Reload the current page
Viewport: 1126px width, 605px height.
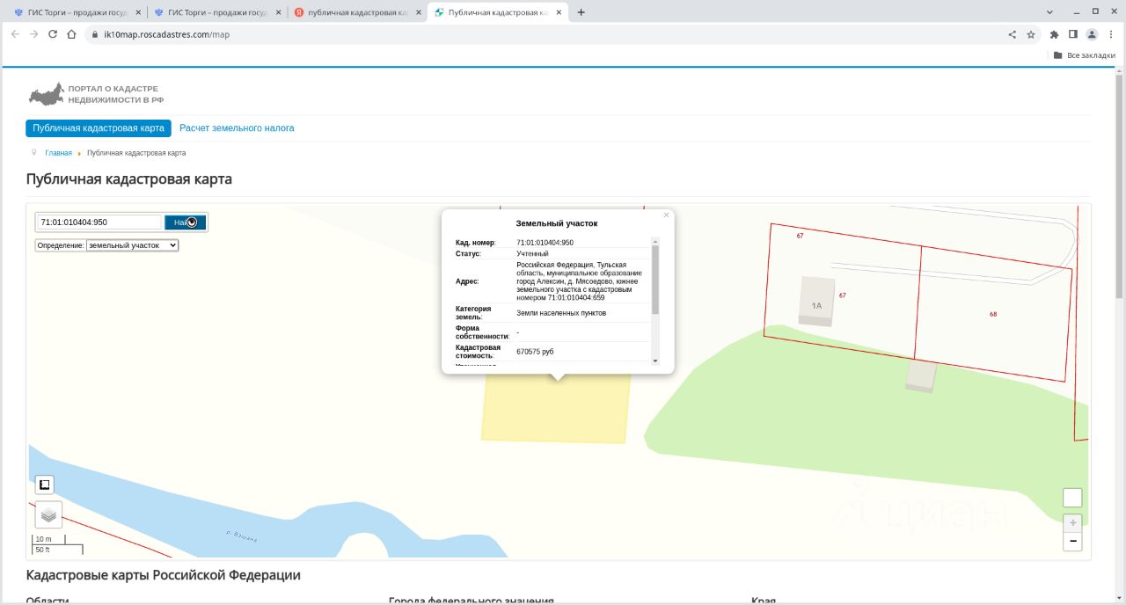pyautogui.click(x=53, y=34)
